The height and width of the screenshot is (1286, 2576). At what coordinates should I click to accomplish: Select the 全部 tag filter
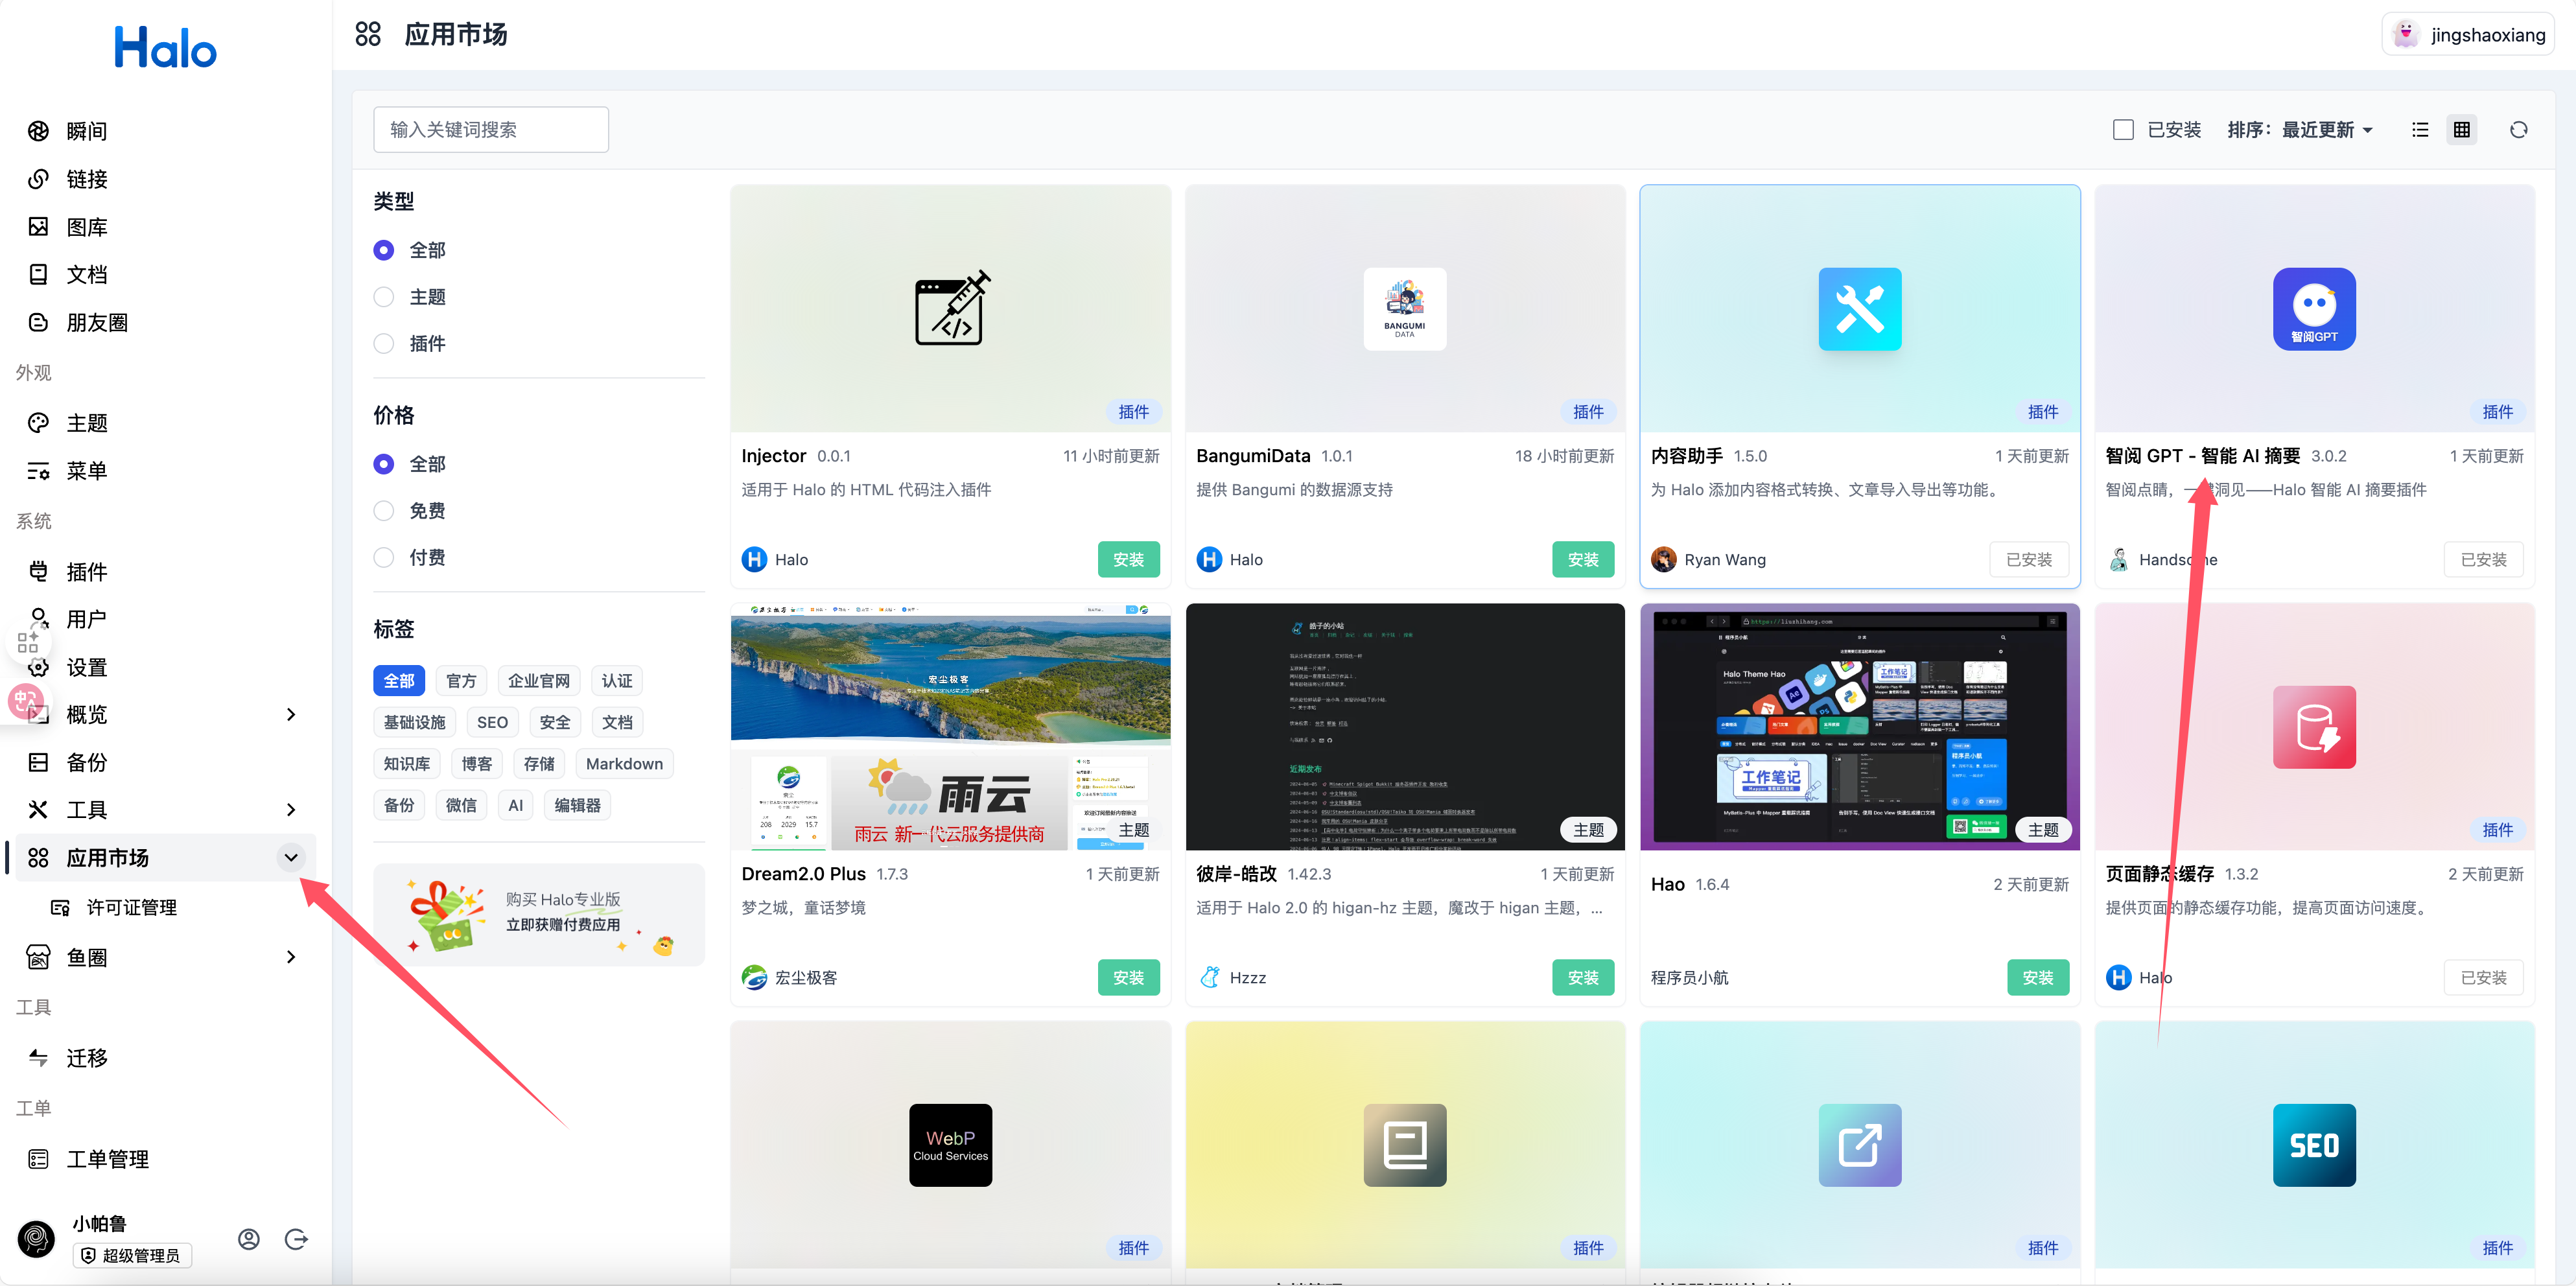tap(399, 681)
